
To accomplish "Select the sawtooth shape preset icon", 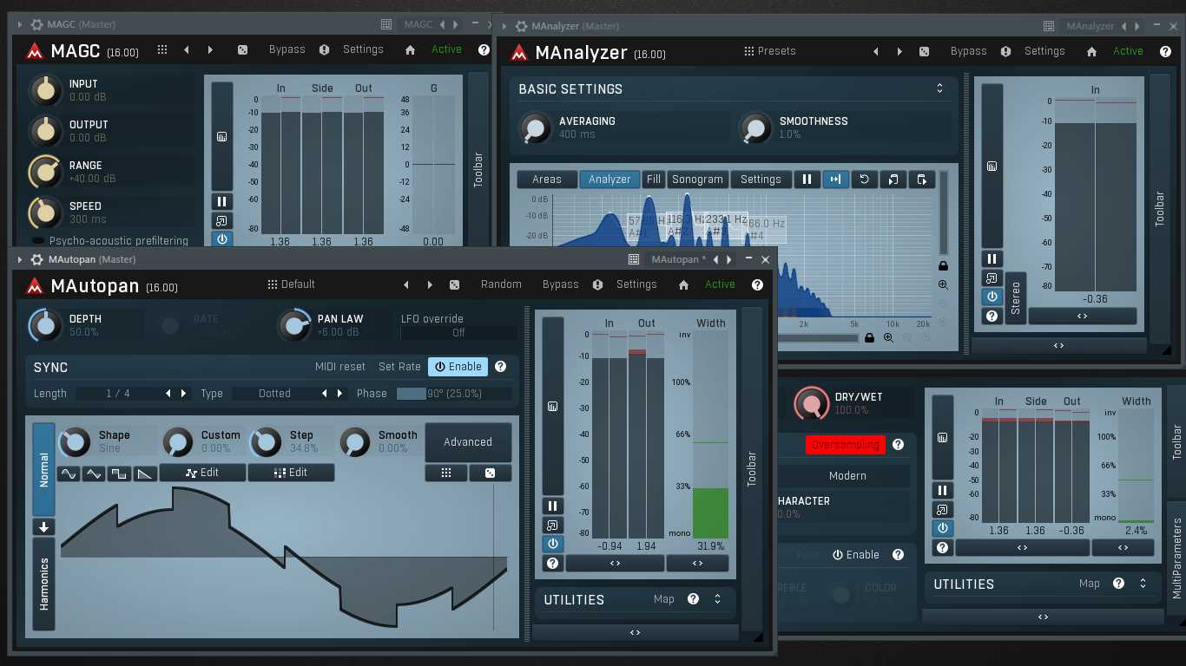I will tap(145, 473).
